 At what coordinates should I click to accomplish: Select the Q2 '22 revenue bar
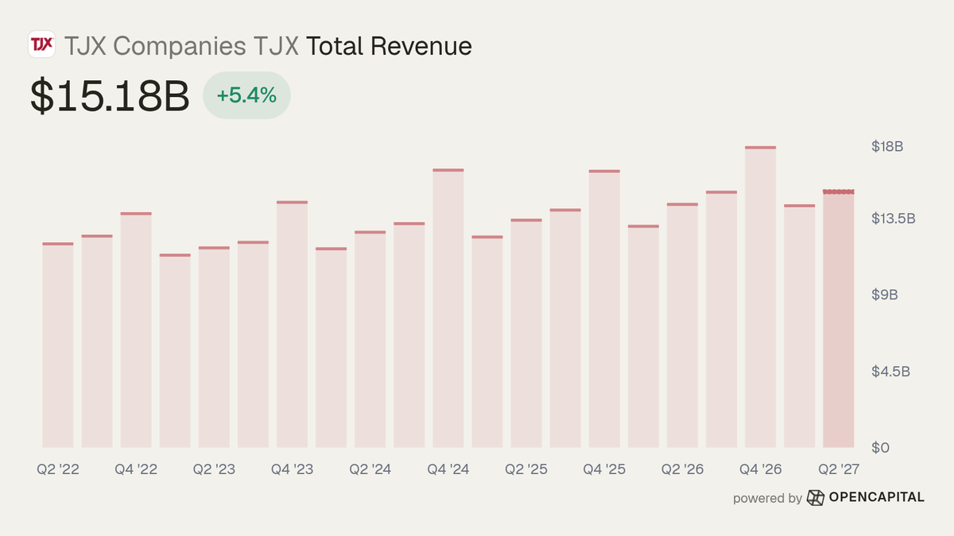click(58, 345)
